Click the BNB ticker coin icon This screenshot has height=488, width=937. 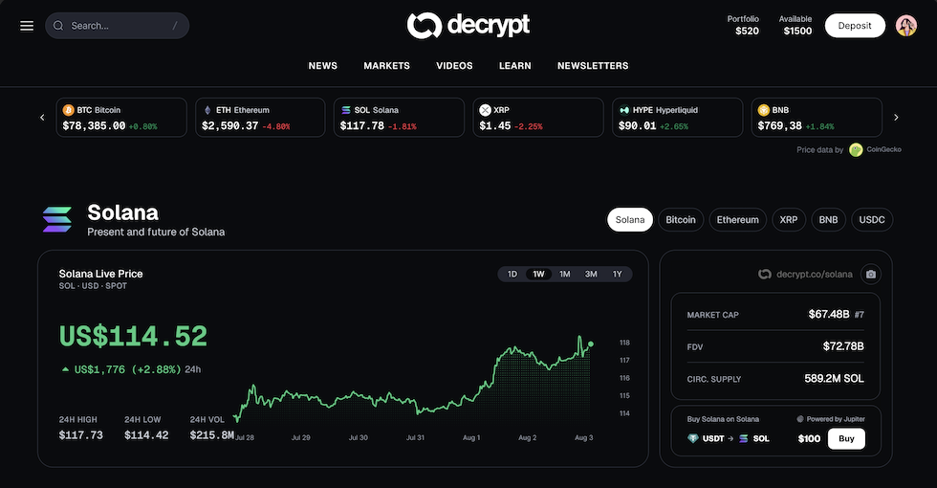pyautogui.click(x=764, y=110)
